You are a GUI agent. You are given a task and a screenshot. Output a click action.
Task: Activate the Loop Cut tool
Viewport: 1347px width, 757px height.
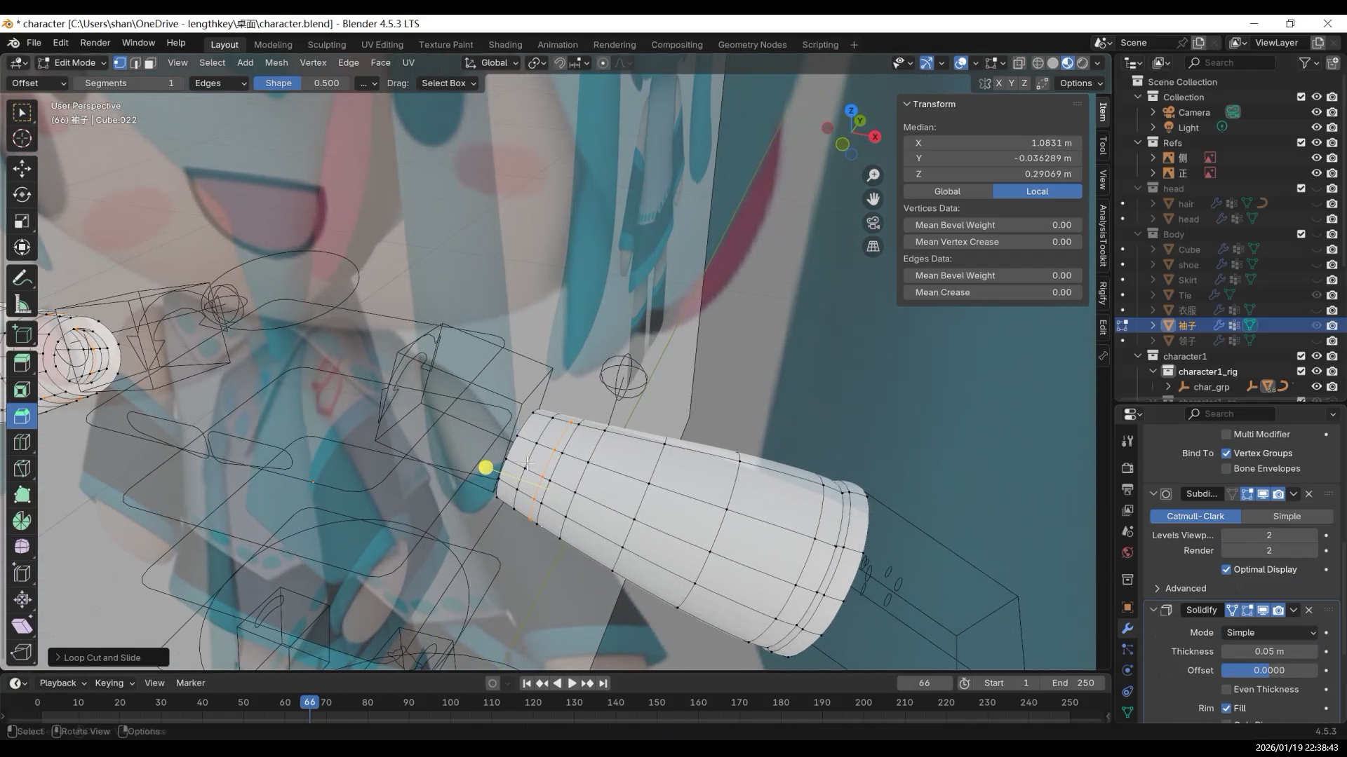click(22, 442)
